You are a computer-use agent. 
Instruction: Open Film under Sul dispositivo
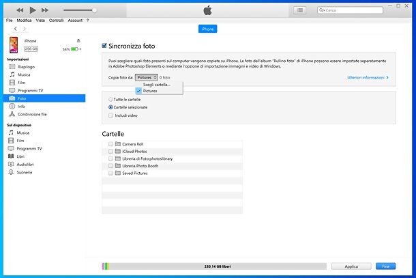[x=20, y=141]
